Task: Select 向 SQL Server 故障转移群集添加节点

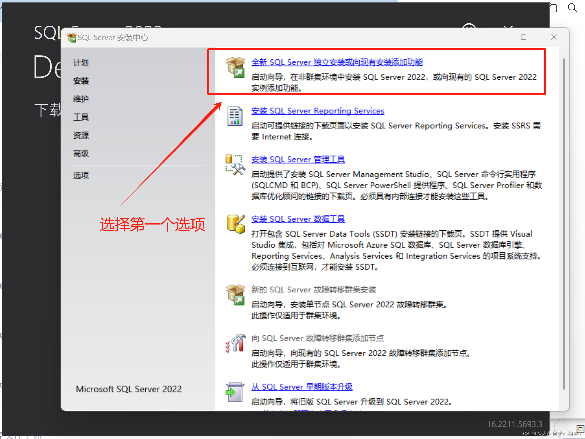Action: [317, 338]
